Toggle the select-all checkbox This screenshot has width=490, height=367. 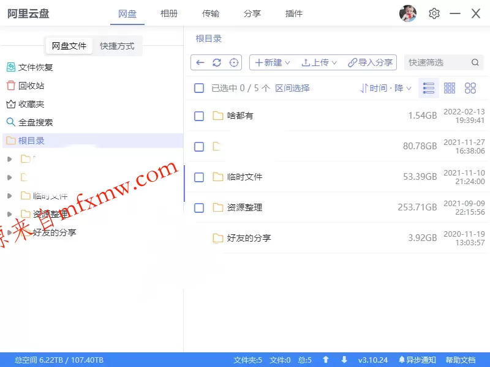coord(199,88)
